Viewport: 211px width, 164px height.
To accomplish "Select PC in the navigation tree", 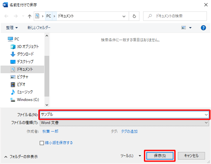I will coord(14,39).
